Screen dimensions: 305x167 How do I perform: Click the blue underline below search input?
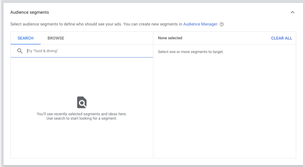pos(82,57)
